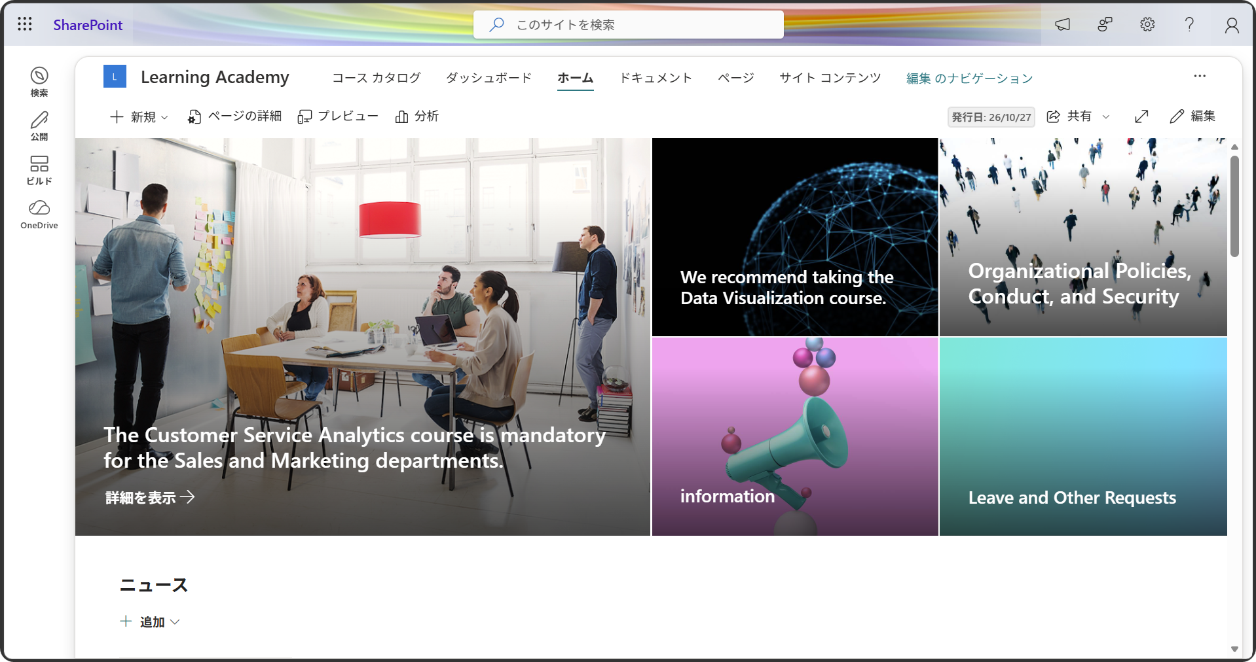1256x662 pixels.
Task: Go to ダッシュボード navigation item
Action: tap(489, 78)
